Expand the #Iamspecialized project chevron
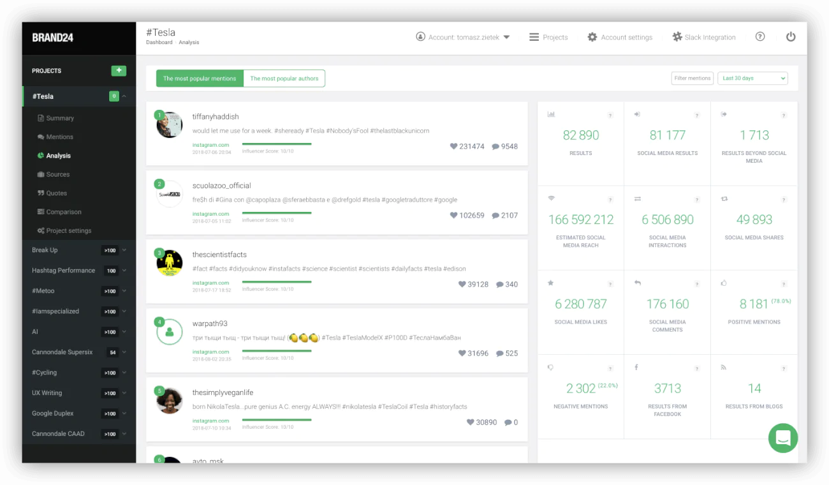Viewport: 829px width, 485px height. 124,311
